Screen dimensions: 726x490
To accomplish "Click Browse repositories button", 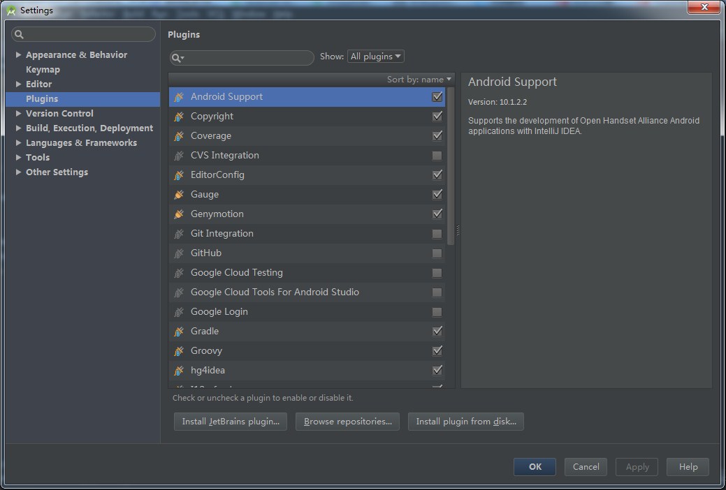I will click(348, 422).
